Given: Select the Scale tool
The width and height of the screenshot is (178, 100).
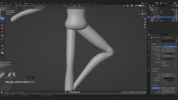Looking at the screenshot, I should [x=3, y=25].
